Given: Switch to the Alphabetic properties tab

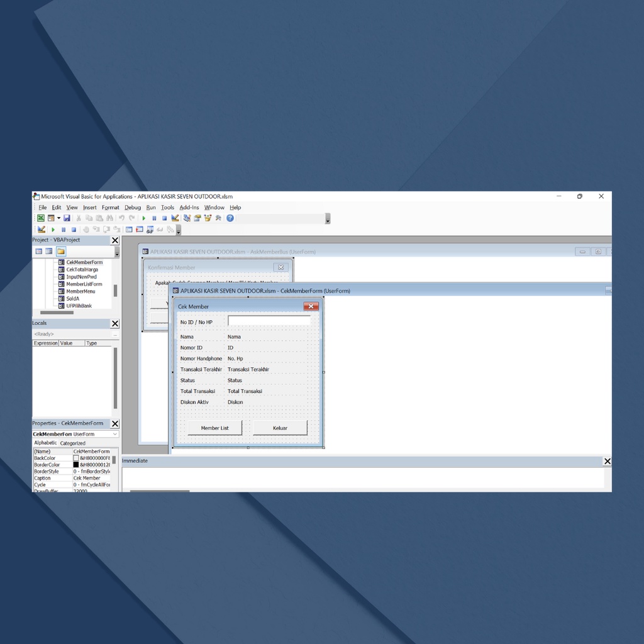Looking at the screenshot, I should coord(45,443).
